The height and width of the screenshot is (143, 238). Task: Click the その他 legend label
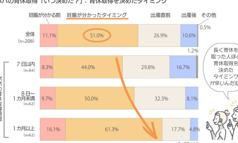point(208,15)
